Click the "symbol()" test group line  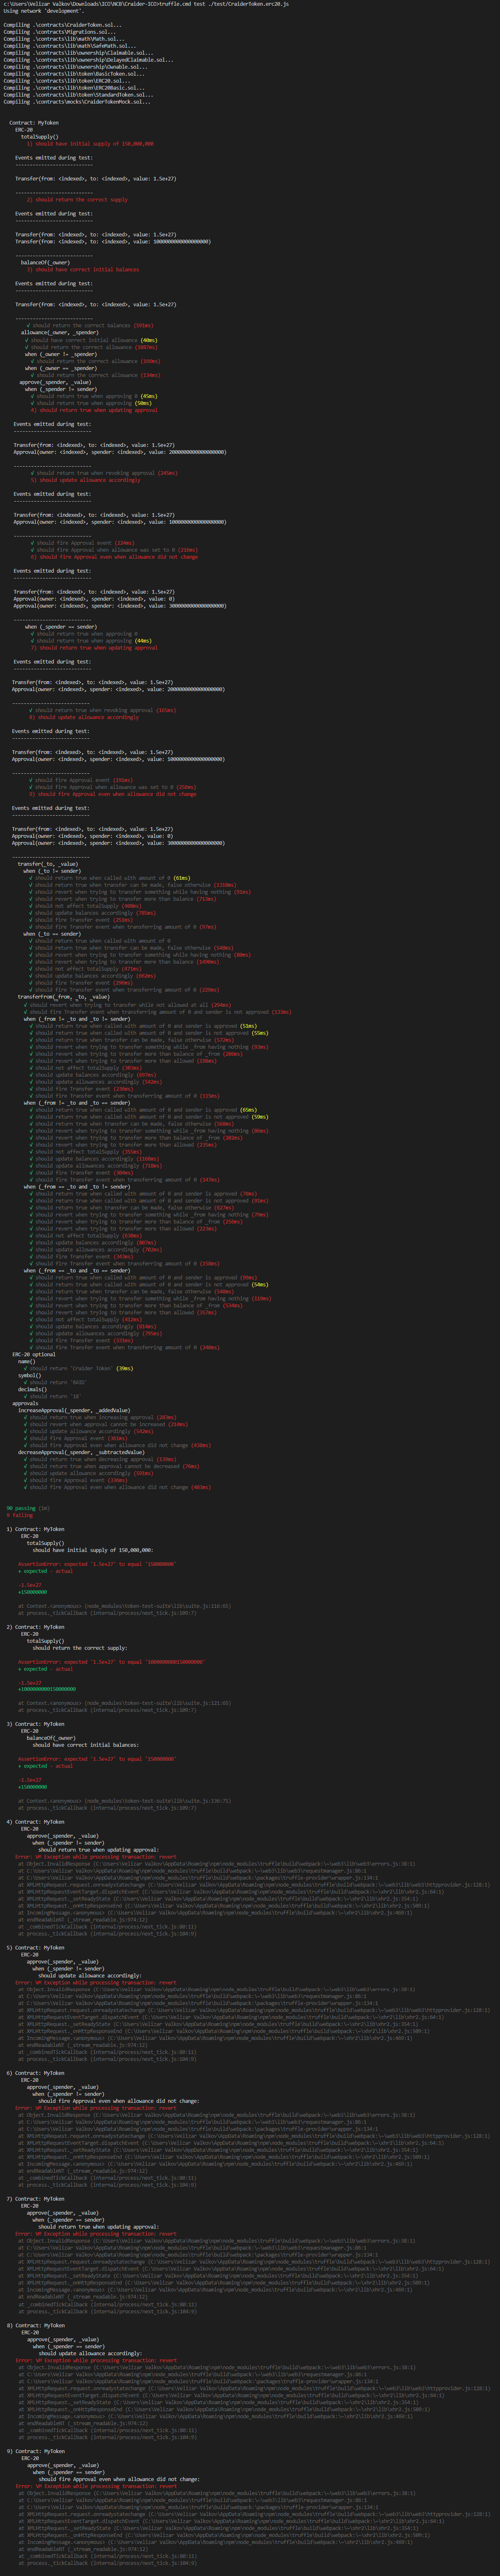pyautogui.click(x=30, y=1375)
